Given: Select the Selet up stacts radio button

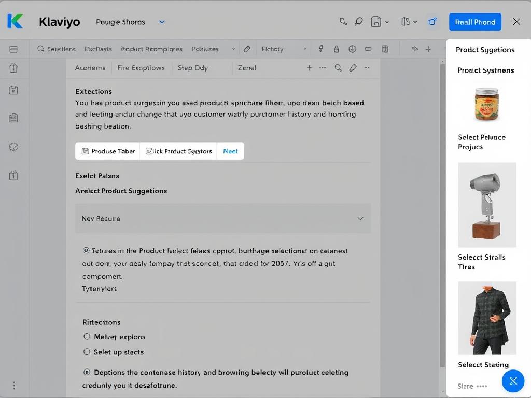Looking at the screenshot, I should 87,352.
